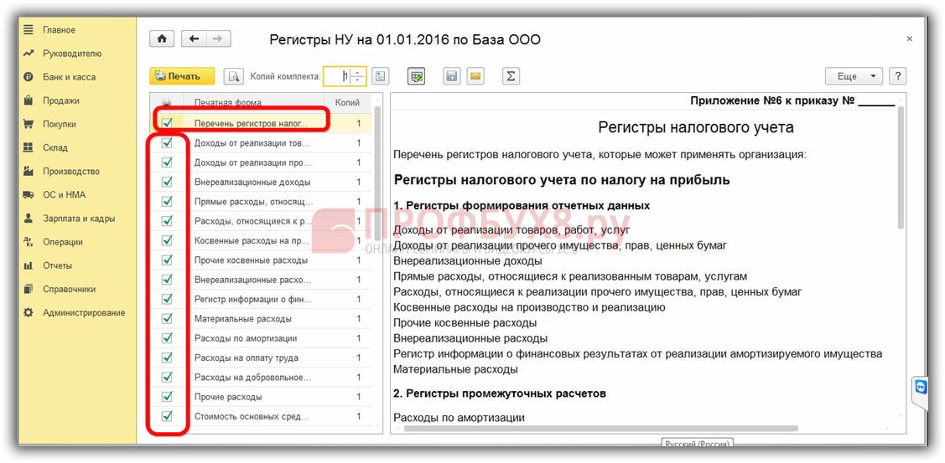This screenshot has height=463, width=945.
Task: Click the Home icon button
Action: pos(162,39)
